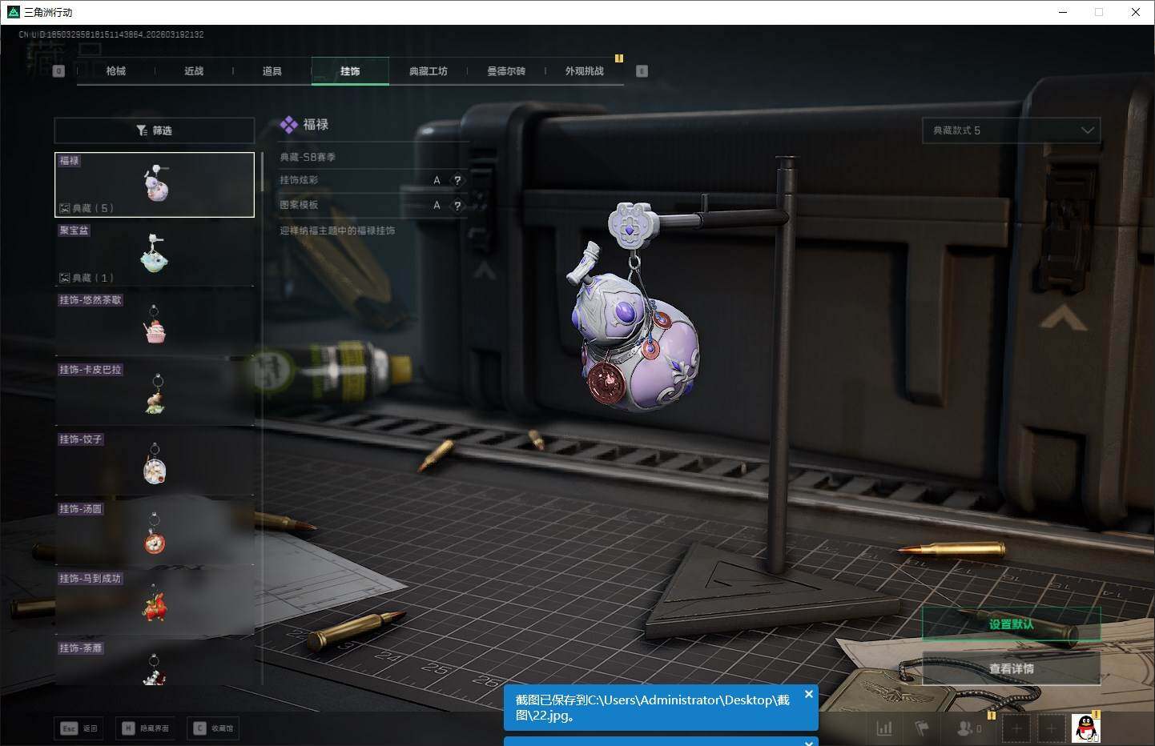Click the collection icon beside 典藏（1）

tap(64, 278)
